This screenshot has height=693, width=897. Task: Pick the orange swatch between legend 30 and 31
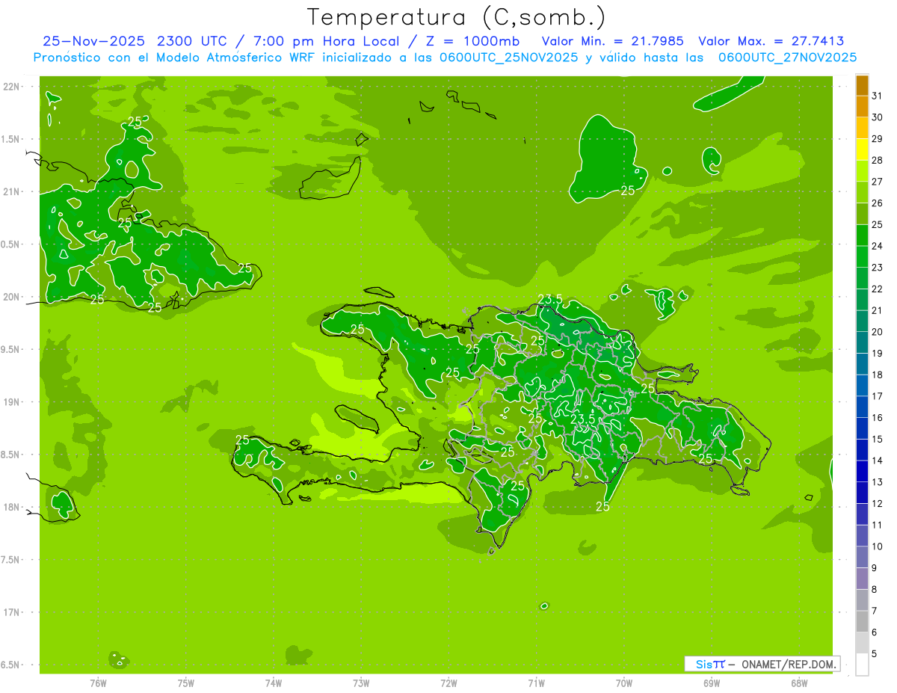click(862, 107)
